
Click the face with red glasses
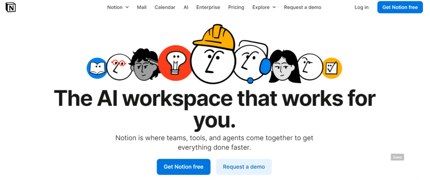pos(119,67)
